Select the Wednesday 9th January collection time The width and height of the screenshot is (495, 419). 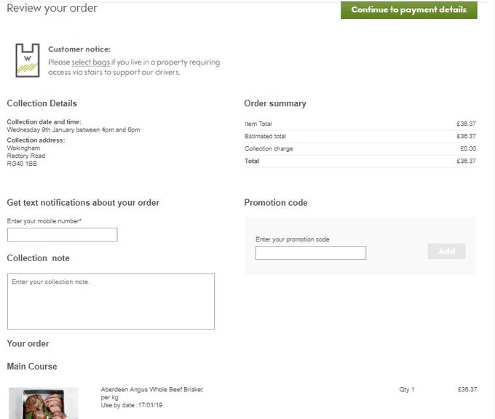click(x=74, y=129)
